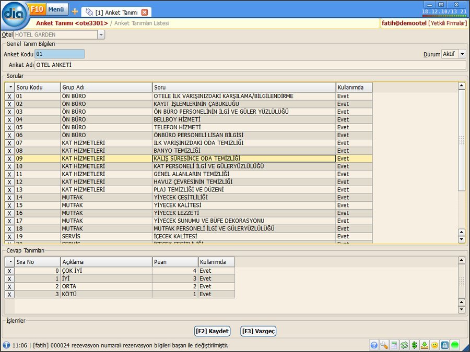Click the up arrow atop the Sorular scrollbar
This screenshot has width=470, height=352.
coord(462,86)
